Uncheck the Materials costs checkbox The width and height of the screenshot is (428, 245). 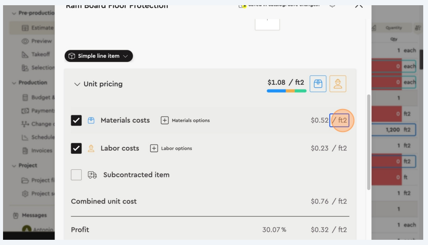click(x=76, y=120)
